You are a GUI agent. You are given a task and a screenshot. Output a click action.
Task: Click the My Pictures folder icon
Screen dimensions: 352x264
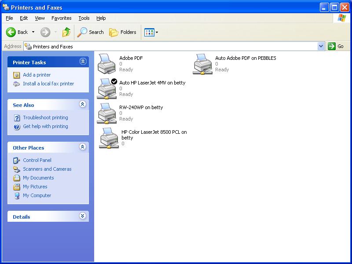(17, 187)
